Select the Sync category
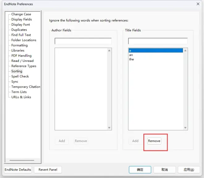This screenshot has width=204, height=178. pos(15,82)
